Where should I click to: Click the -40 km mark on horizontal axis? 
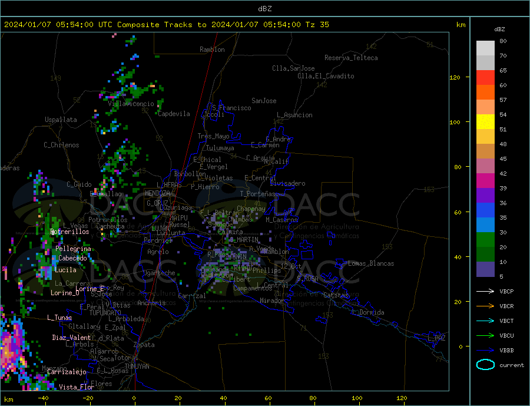point(43,398)
